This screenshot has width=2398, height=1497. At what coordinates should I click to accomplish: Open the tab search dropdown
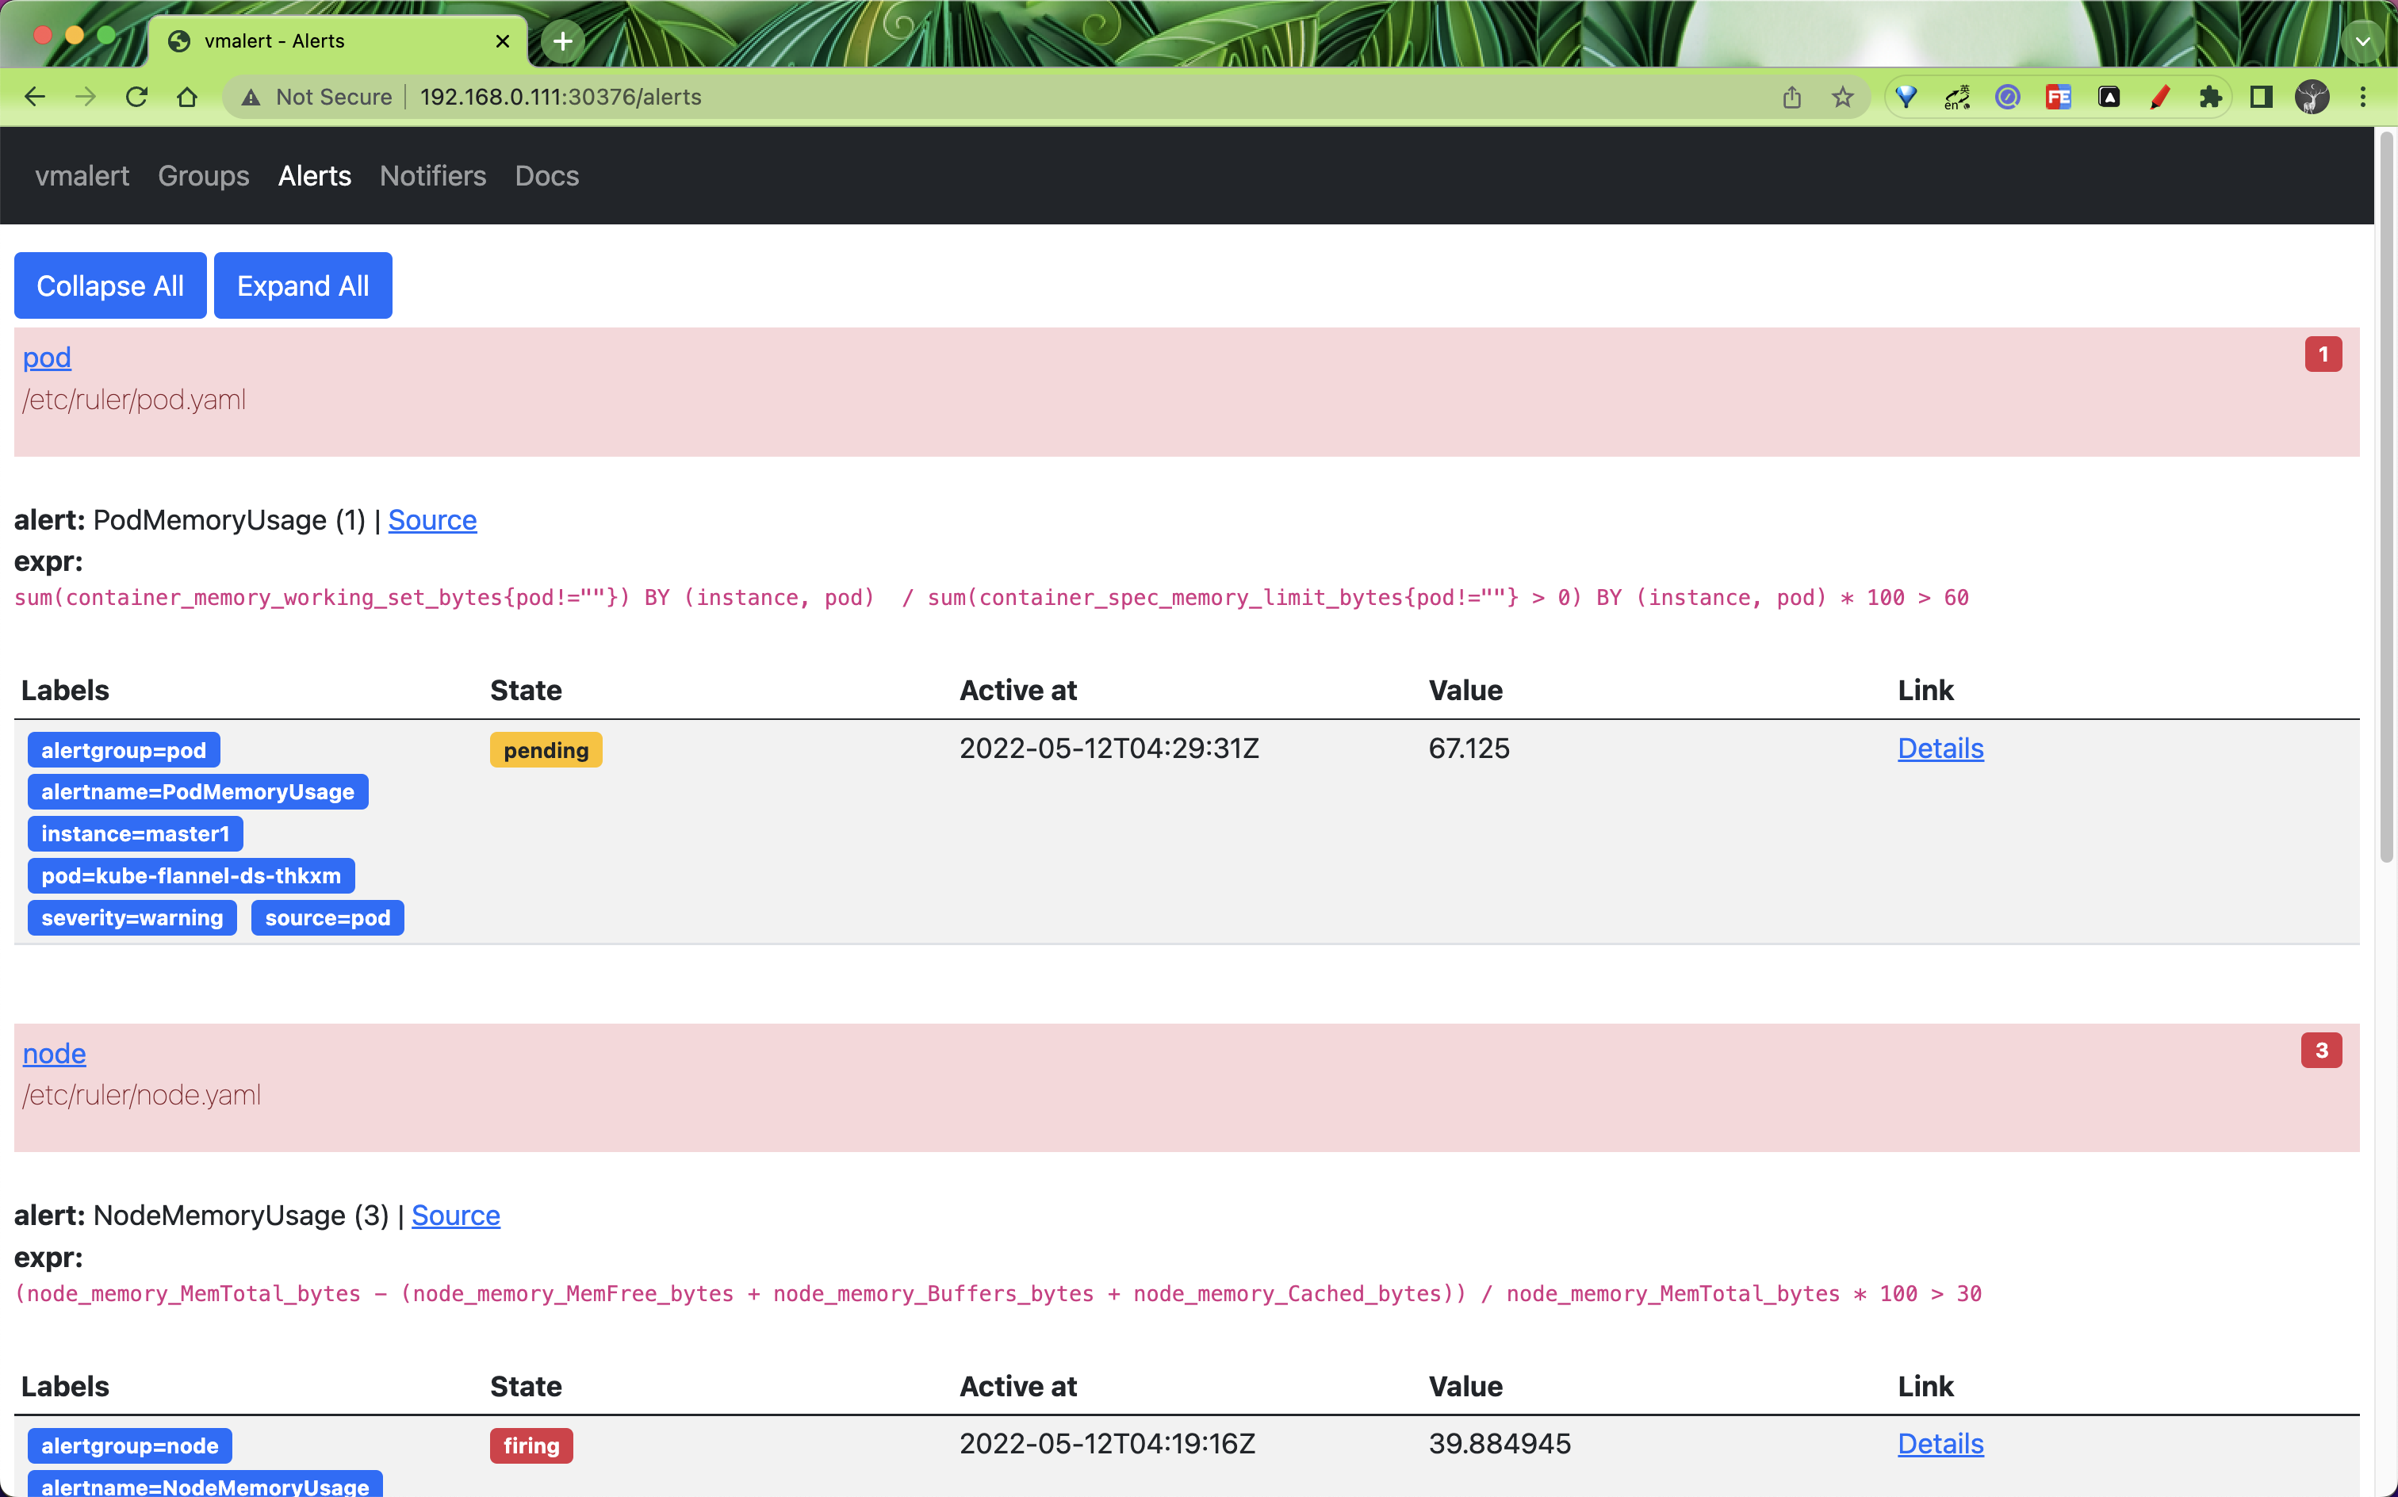2365,40
